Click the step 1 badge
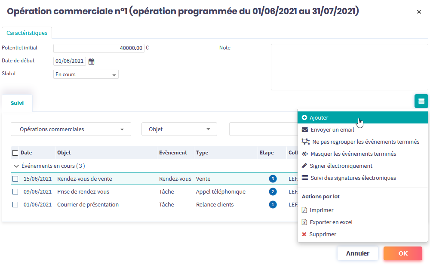The height and width of the screenshot is (265, 430). [x=273, y=205]
